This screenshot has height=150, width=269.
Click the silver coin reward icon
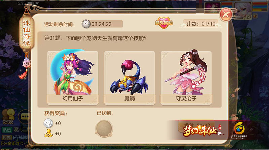[48, 123]
